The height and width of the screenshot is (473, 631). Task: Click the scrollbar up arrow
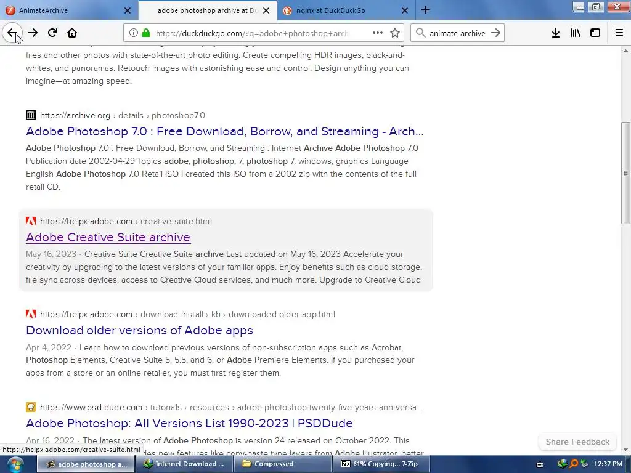(x=625, y=51)
